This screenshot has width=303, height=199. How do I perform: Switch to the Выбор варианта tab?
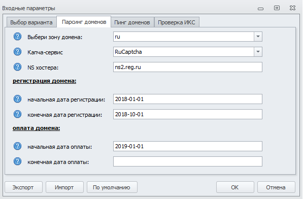point(31,22)
